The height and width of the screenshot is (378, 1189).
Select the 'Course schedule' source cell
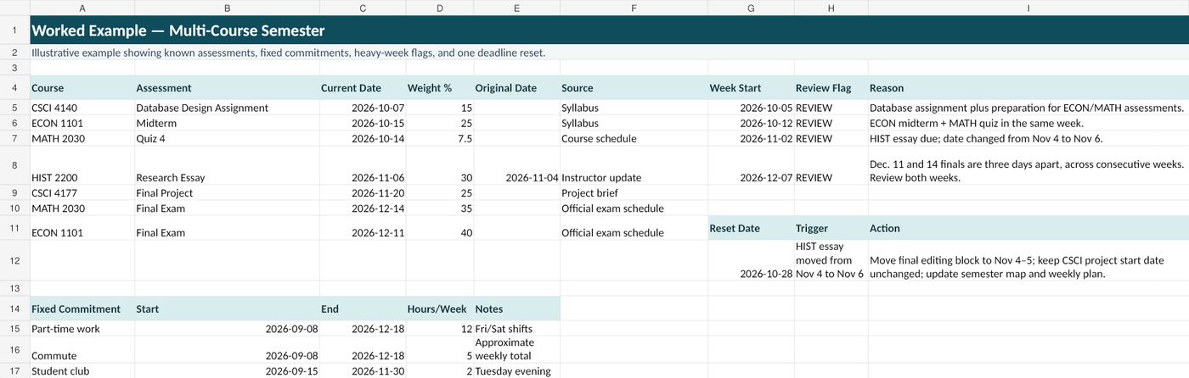click(634, 138)
